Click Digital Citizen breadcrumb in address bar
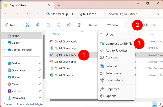163x107 pixels. [87, 14]
